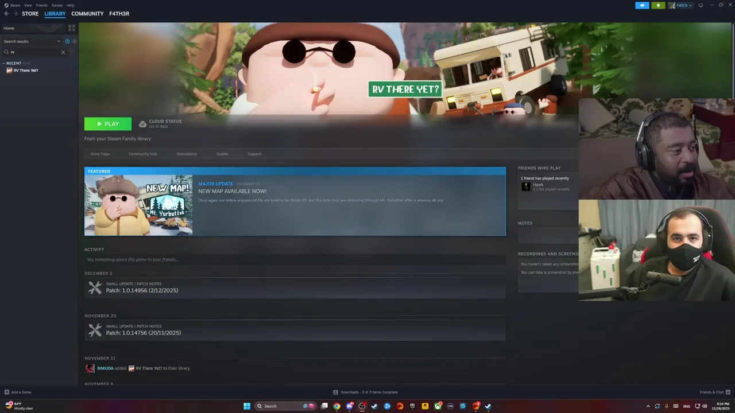Clear the library search text
Screen dimensions: 735x413
(63, 52)
